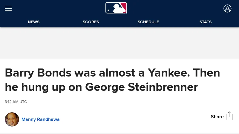Click the MLB logo

[116, 8]
